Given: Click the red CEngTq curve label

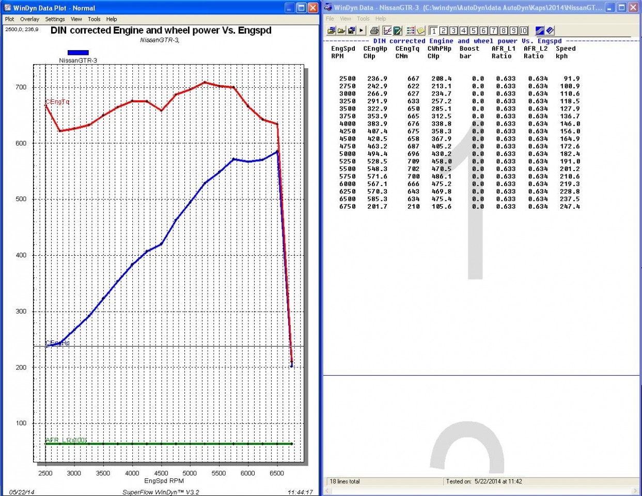Looking at the screenshot, I should click(57, 102).
